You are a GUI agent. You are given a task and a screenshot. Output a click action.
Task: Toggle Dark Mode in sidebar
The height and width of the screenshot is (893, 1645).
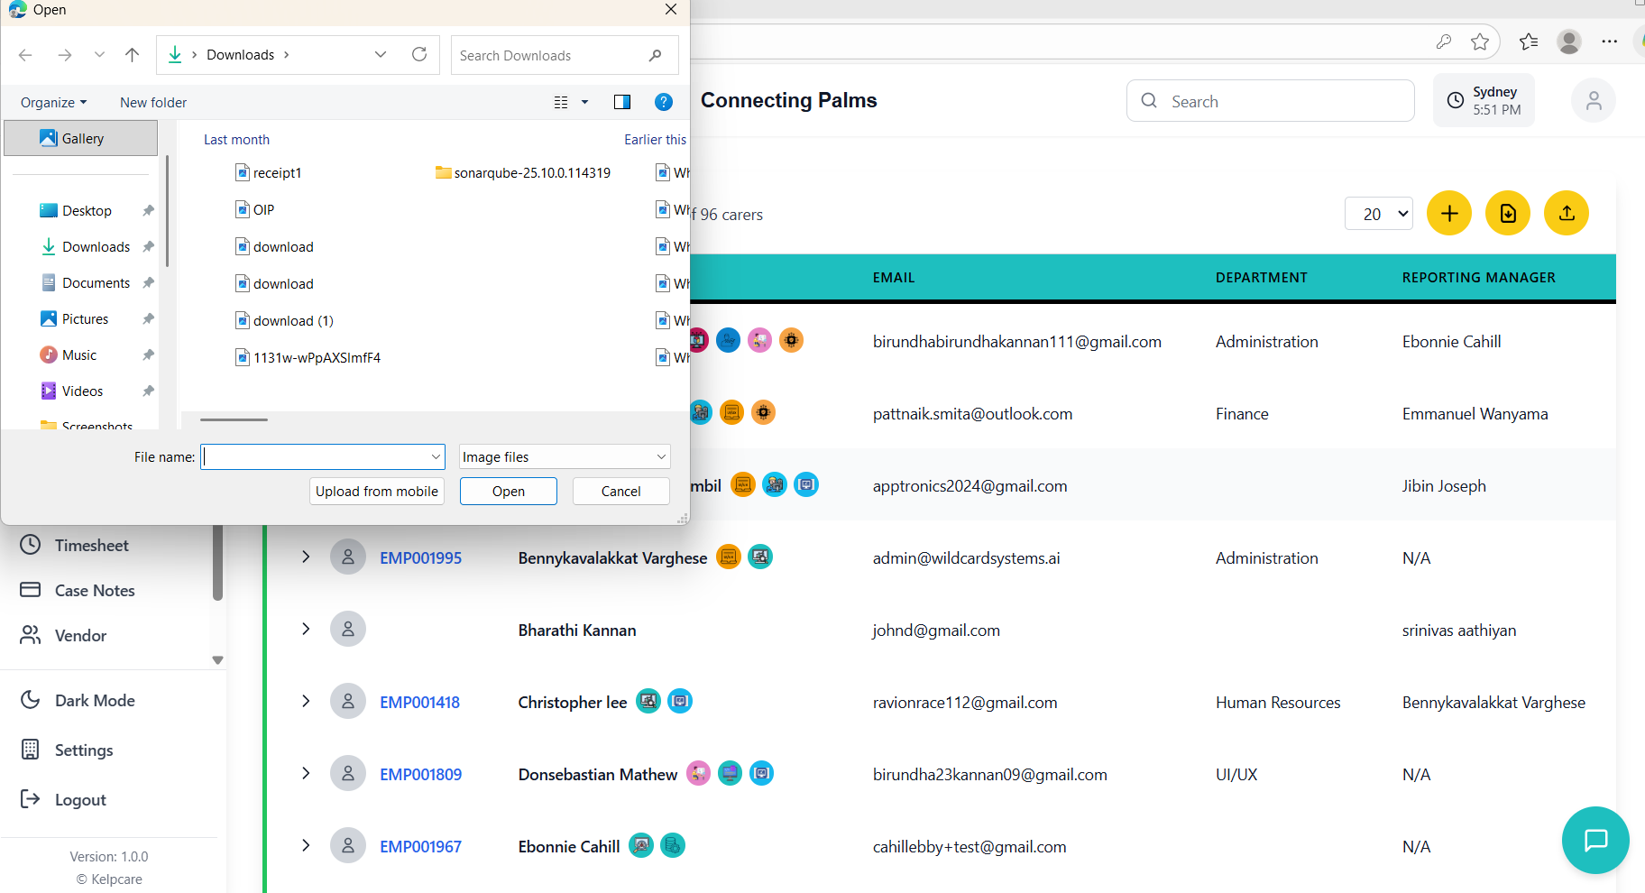click(95, 701)
